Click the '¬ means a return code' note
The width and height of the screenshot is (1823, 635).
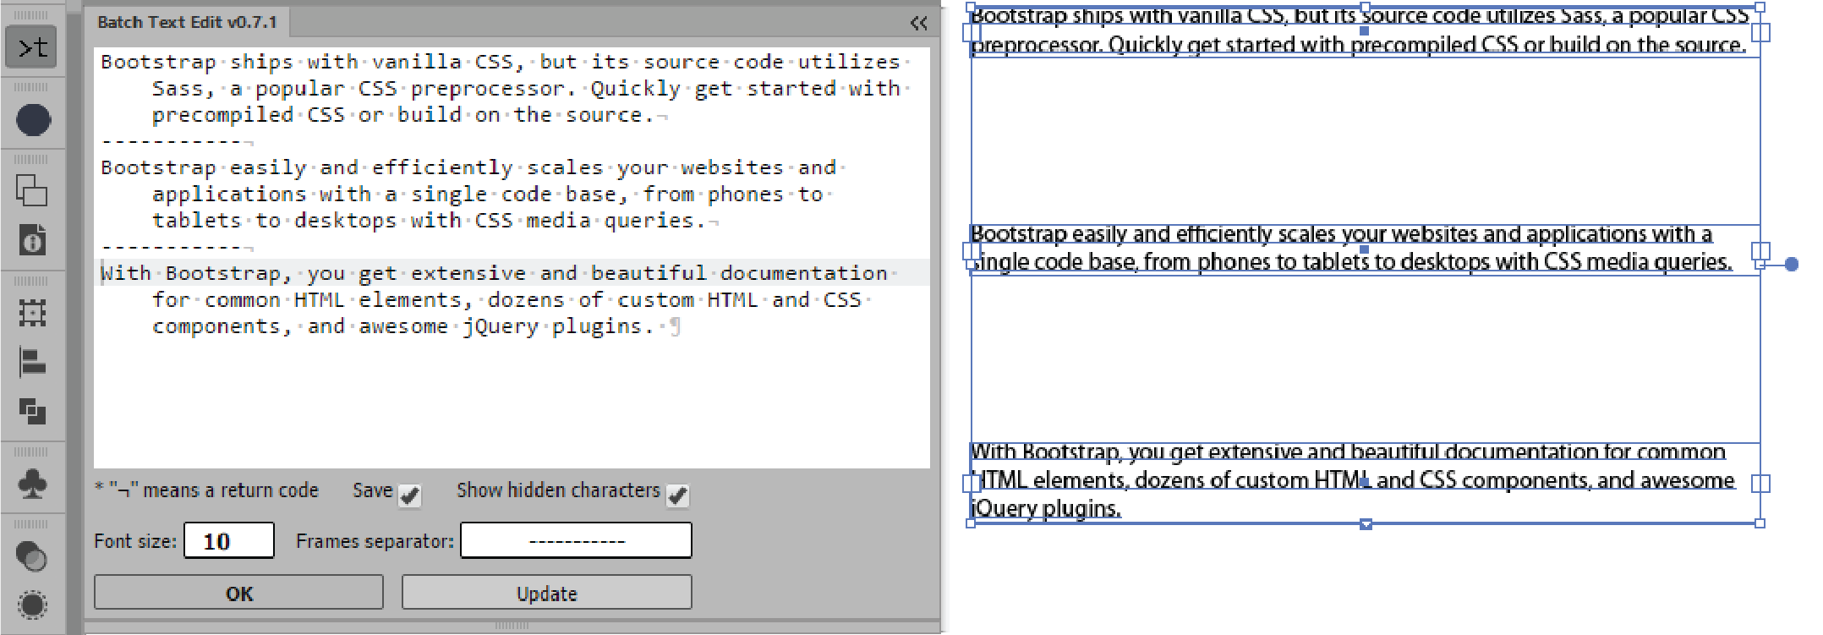[x=207, y=490]
